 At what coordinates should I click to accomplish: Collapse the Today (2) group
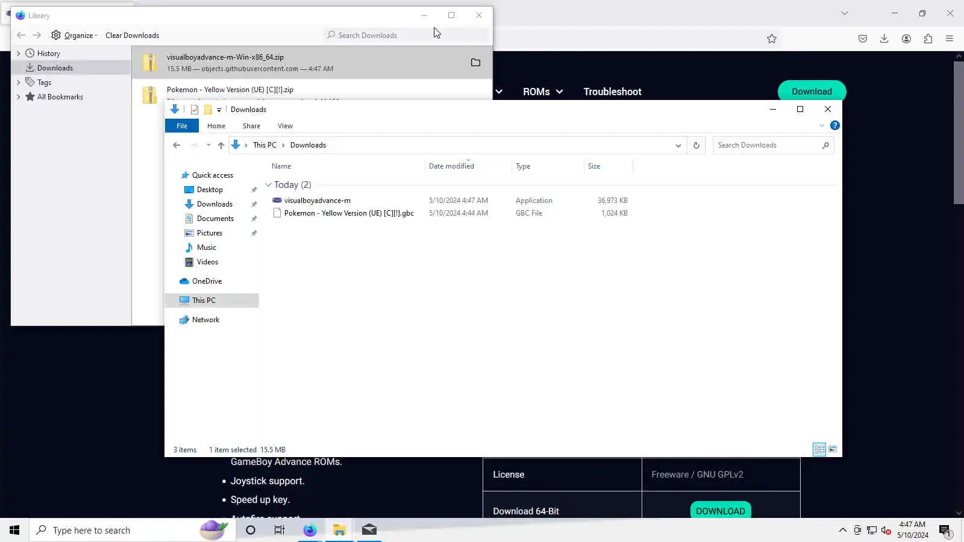click(x=268, y=185)
